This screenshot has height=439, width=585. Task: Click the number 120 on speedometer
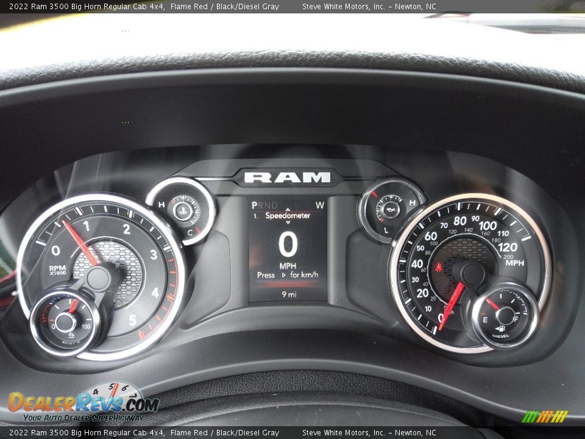(508, 247)
